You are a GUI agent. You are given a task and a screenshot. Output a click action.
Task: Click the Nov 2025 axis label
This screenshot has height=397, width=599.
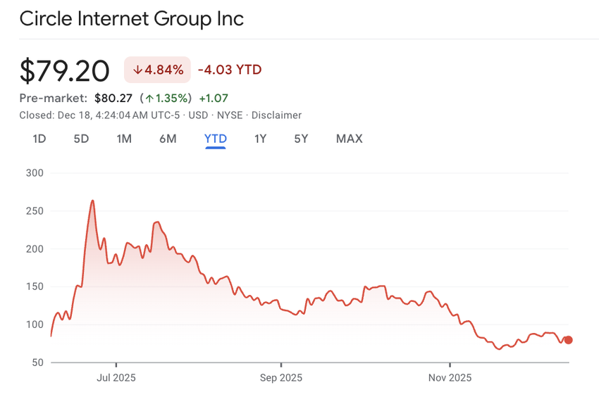pyautogui.click(x=450, y=377)
